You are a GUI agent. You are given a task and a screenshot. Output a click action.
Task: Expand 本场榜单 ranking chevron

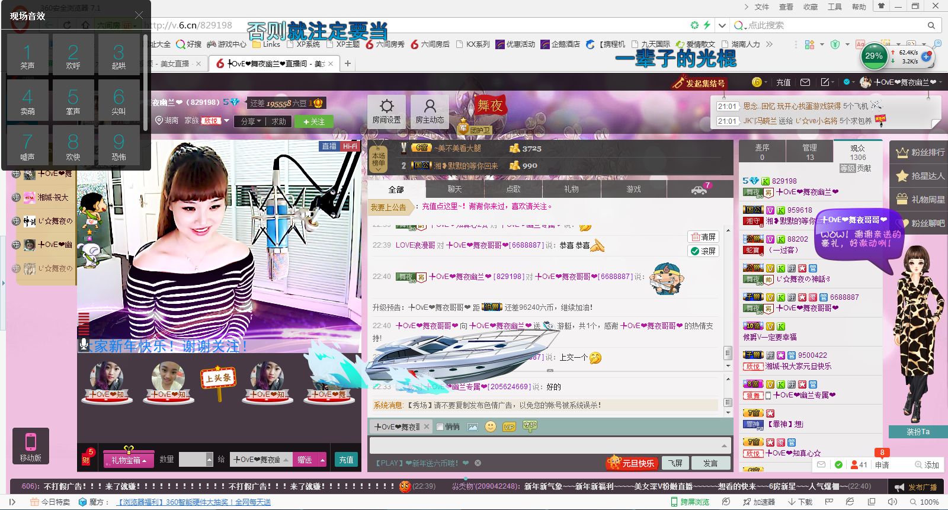coord(378,169)
